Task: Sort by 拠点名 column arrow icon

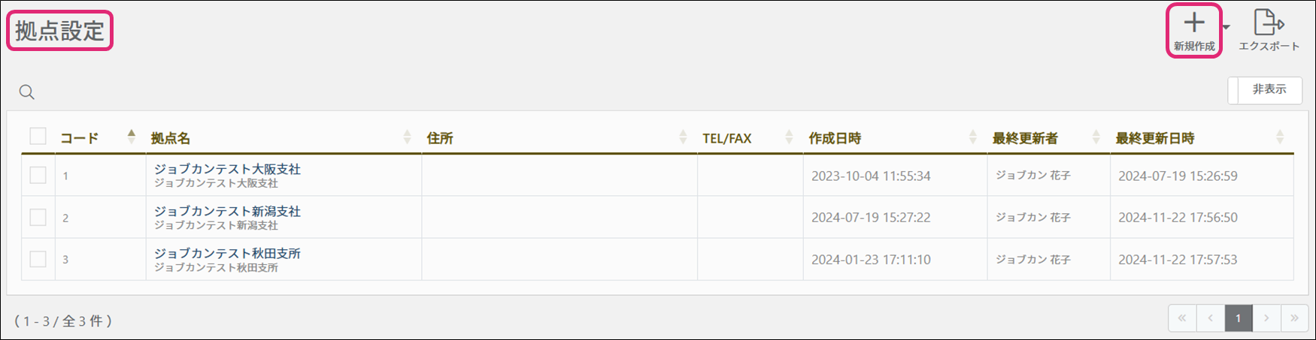Action: point(407,137)
